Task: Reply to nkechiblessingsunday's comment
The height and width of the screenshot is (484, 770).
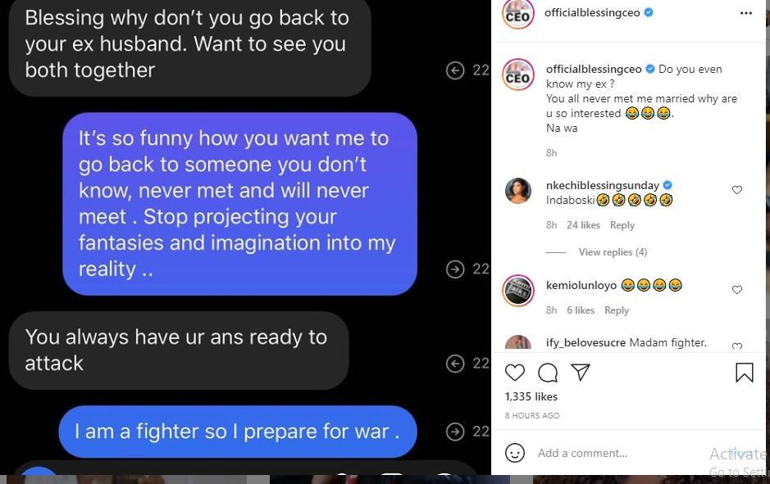Action: [622, 225]
